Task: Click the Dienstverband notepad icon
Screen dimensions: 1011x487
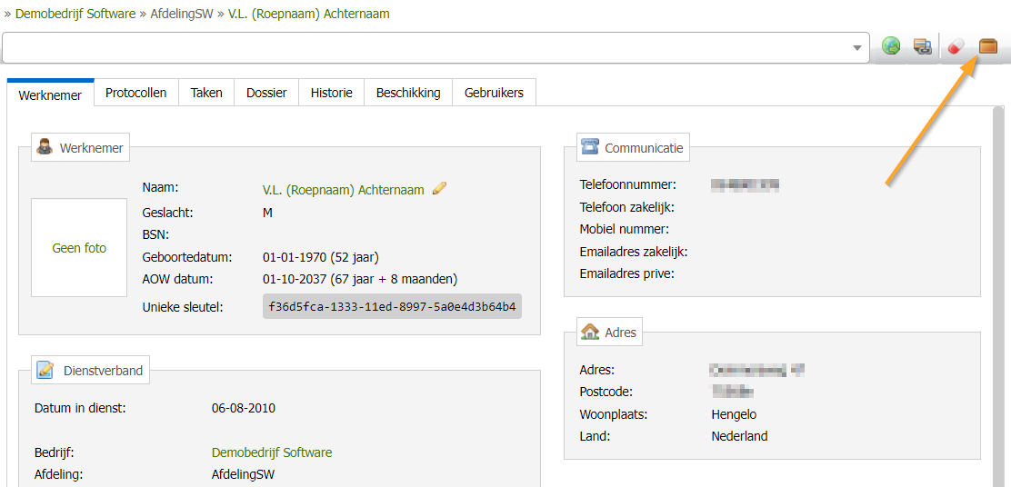Action: coord(45,370)
